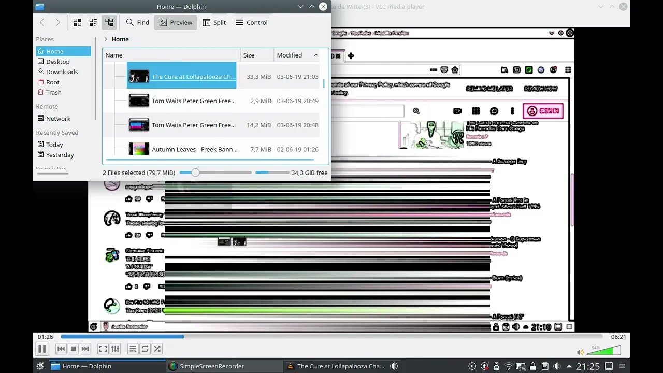Open Wi-Fi networks tray icon

509,366
